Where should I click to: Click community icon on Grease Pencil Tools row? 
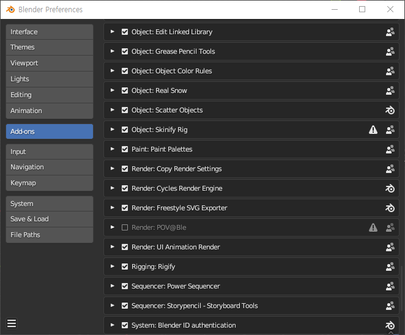(x=390, y=51)
